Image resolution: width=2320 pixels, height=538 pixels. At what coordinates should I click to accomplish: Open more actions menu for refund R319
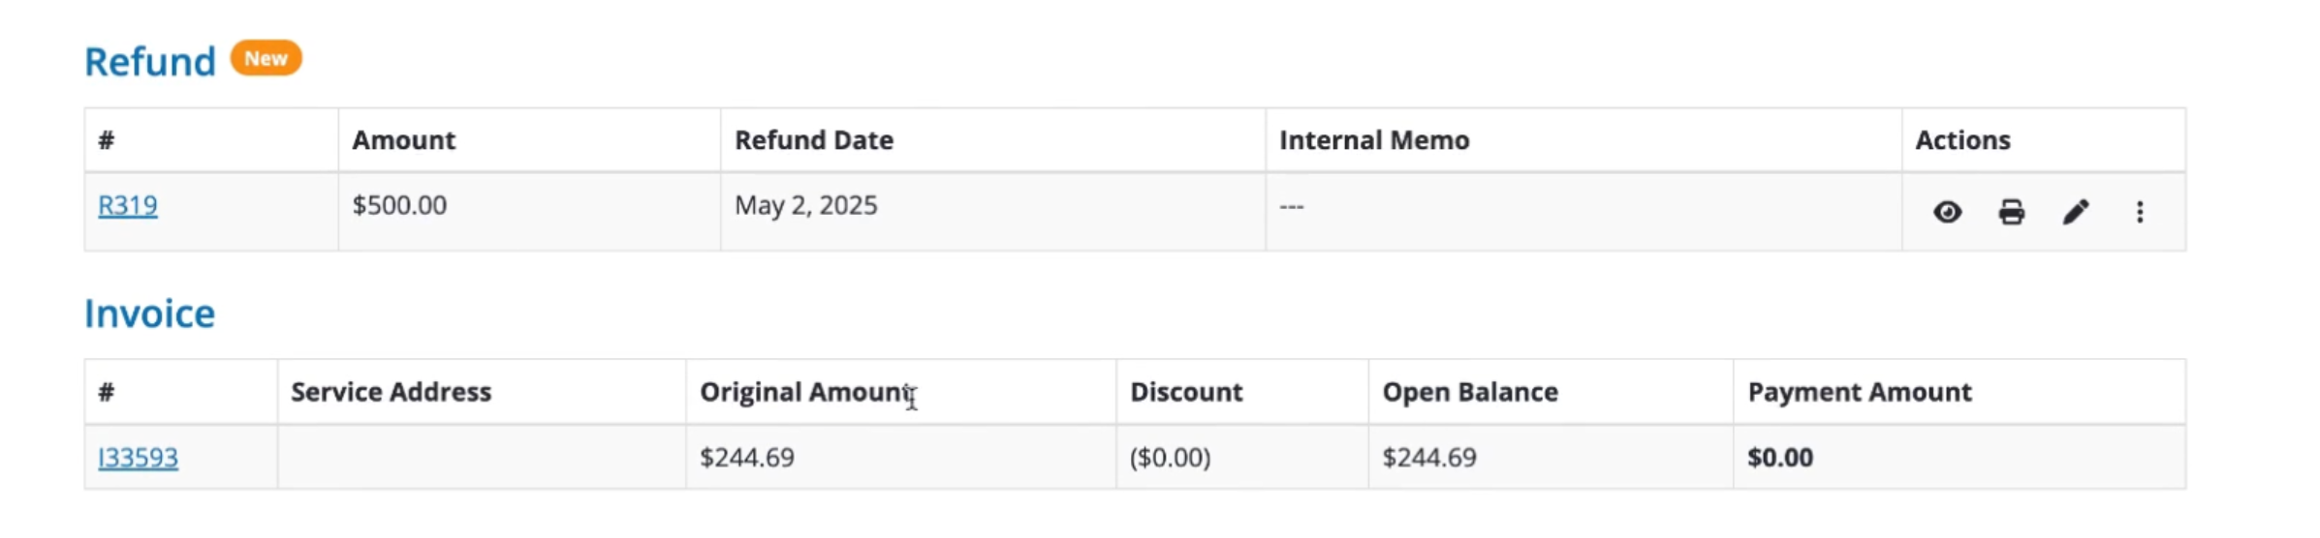point(2140,212)
